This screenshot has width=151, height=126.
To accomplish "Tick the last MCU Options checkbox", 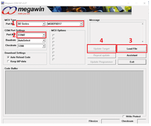I will [x=54, y=60].
